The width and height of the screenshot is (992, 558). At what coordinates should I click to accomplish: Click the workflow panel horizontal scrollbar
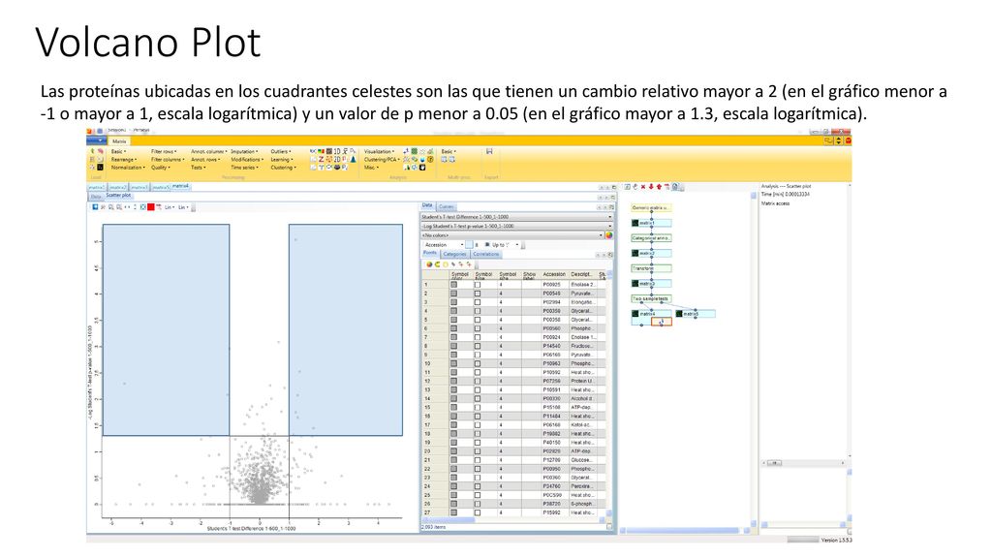(x=686, y=531)
